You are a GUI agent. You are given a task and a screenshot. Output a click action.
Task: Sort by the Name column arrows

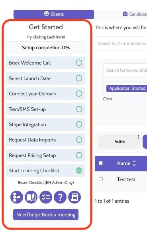pyautogui.click(x=134, y=163)
